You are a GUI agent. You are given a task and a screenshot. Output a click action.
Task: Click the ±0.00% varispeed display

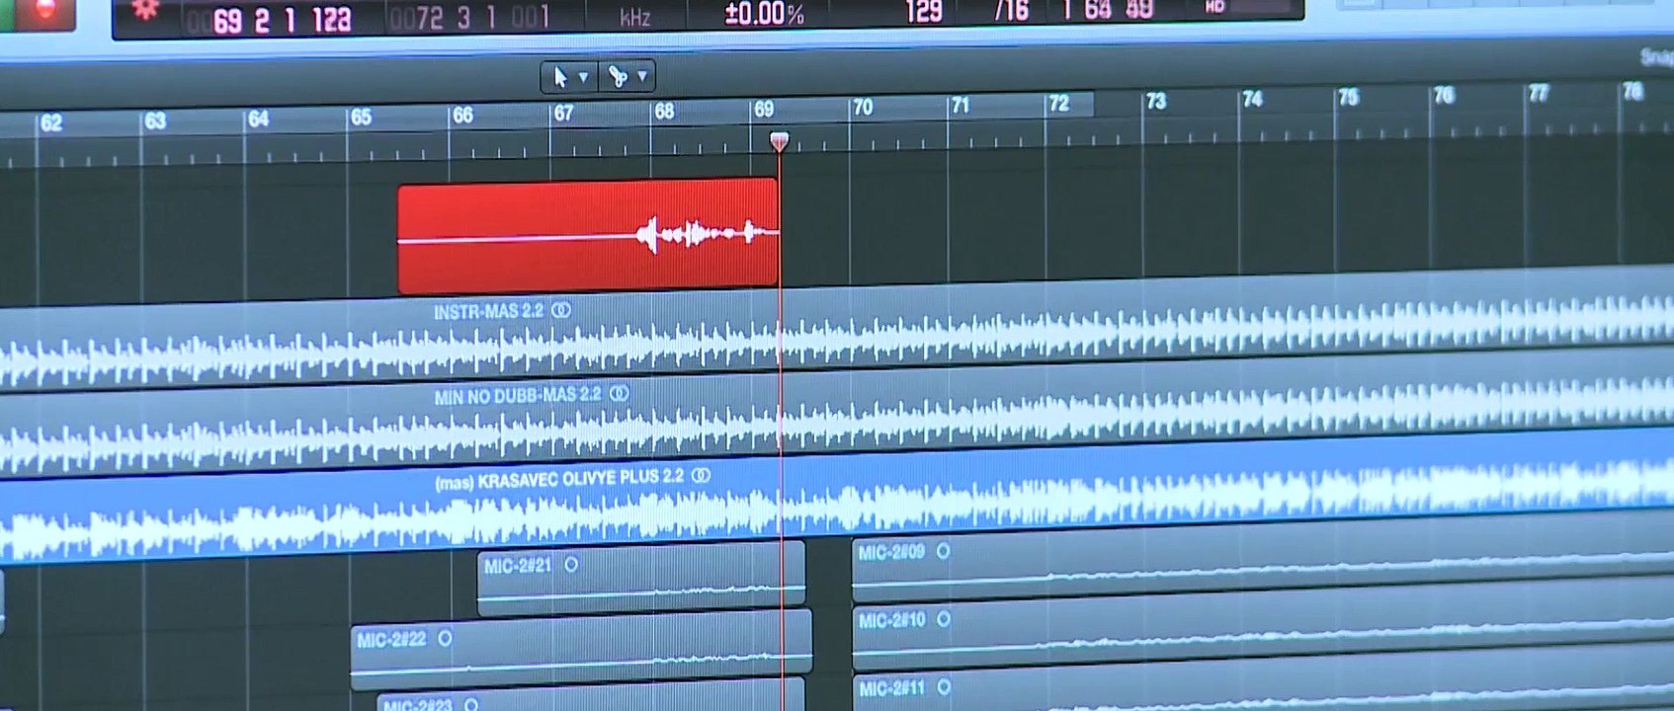(765, 14)
